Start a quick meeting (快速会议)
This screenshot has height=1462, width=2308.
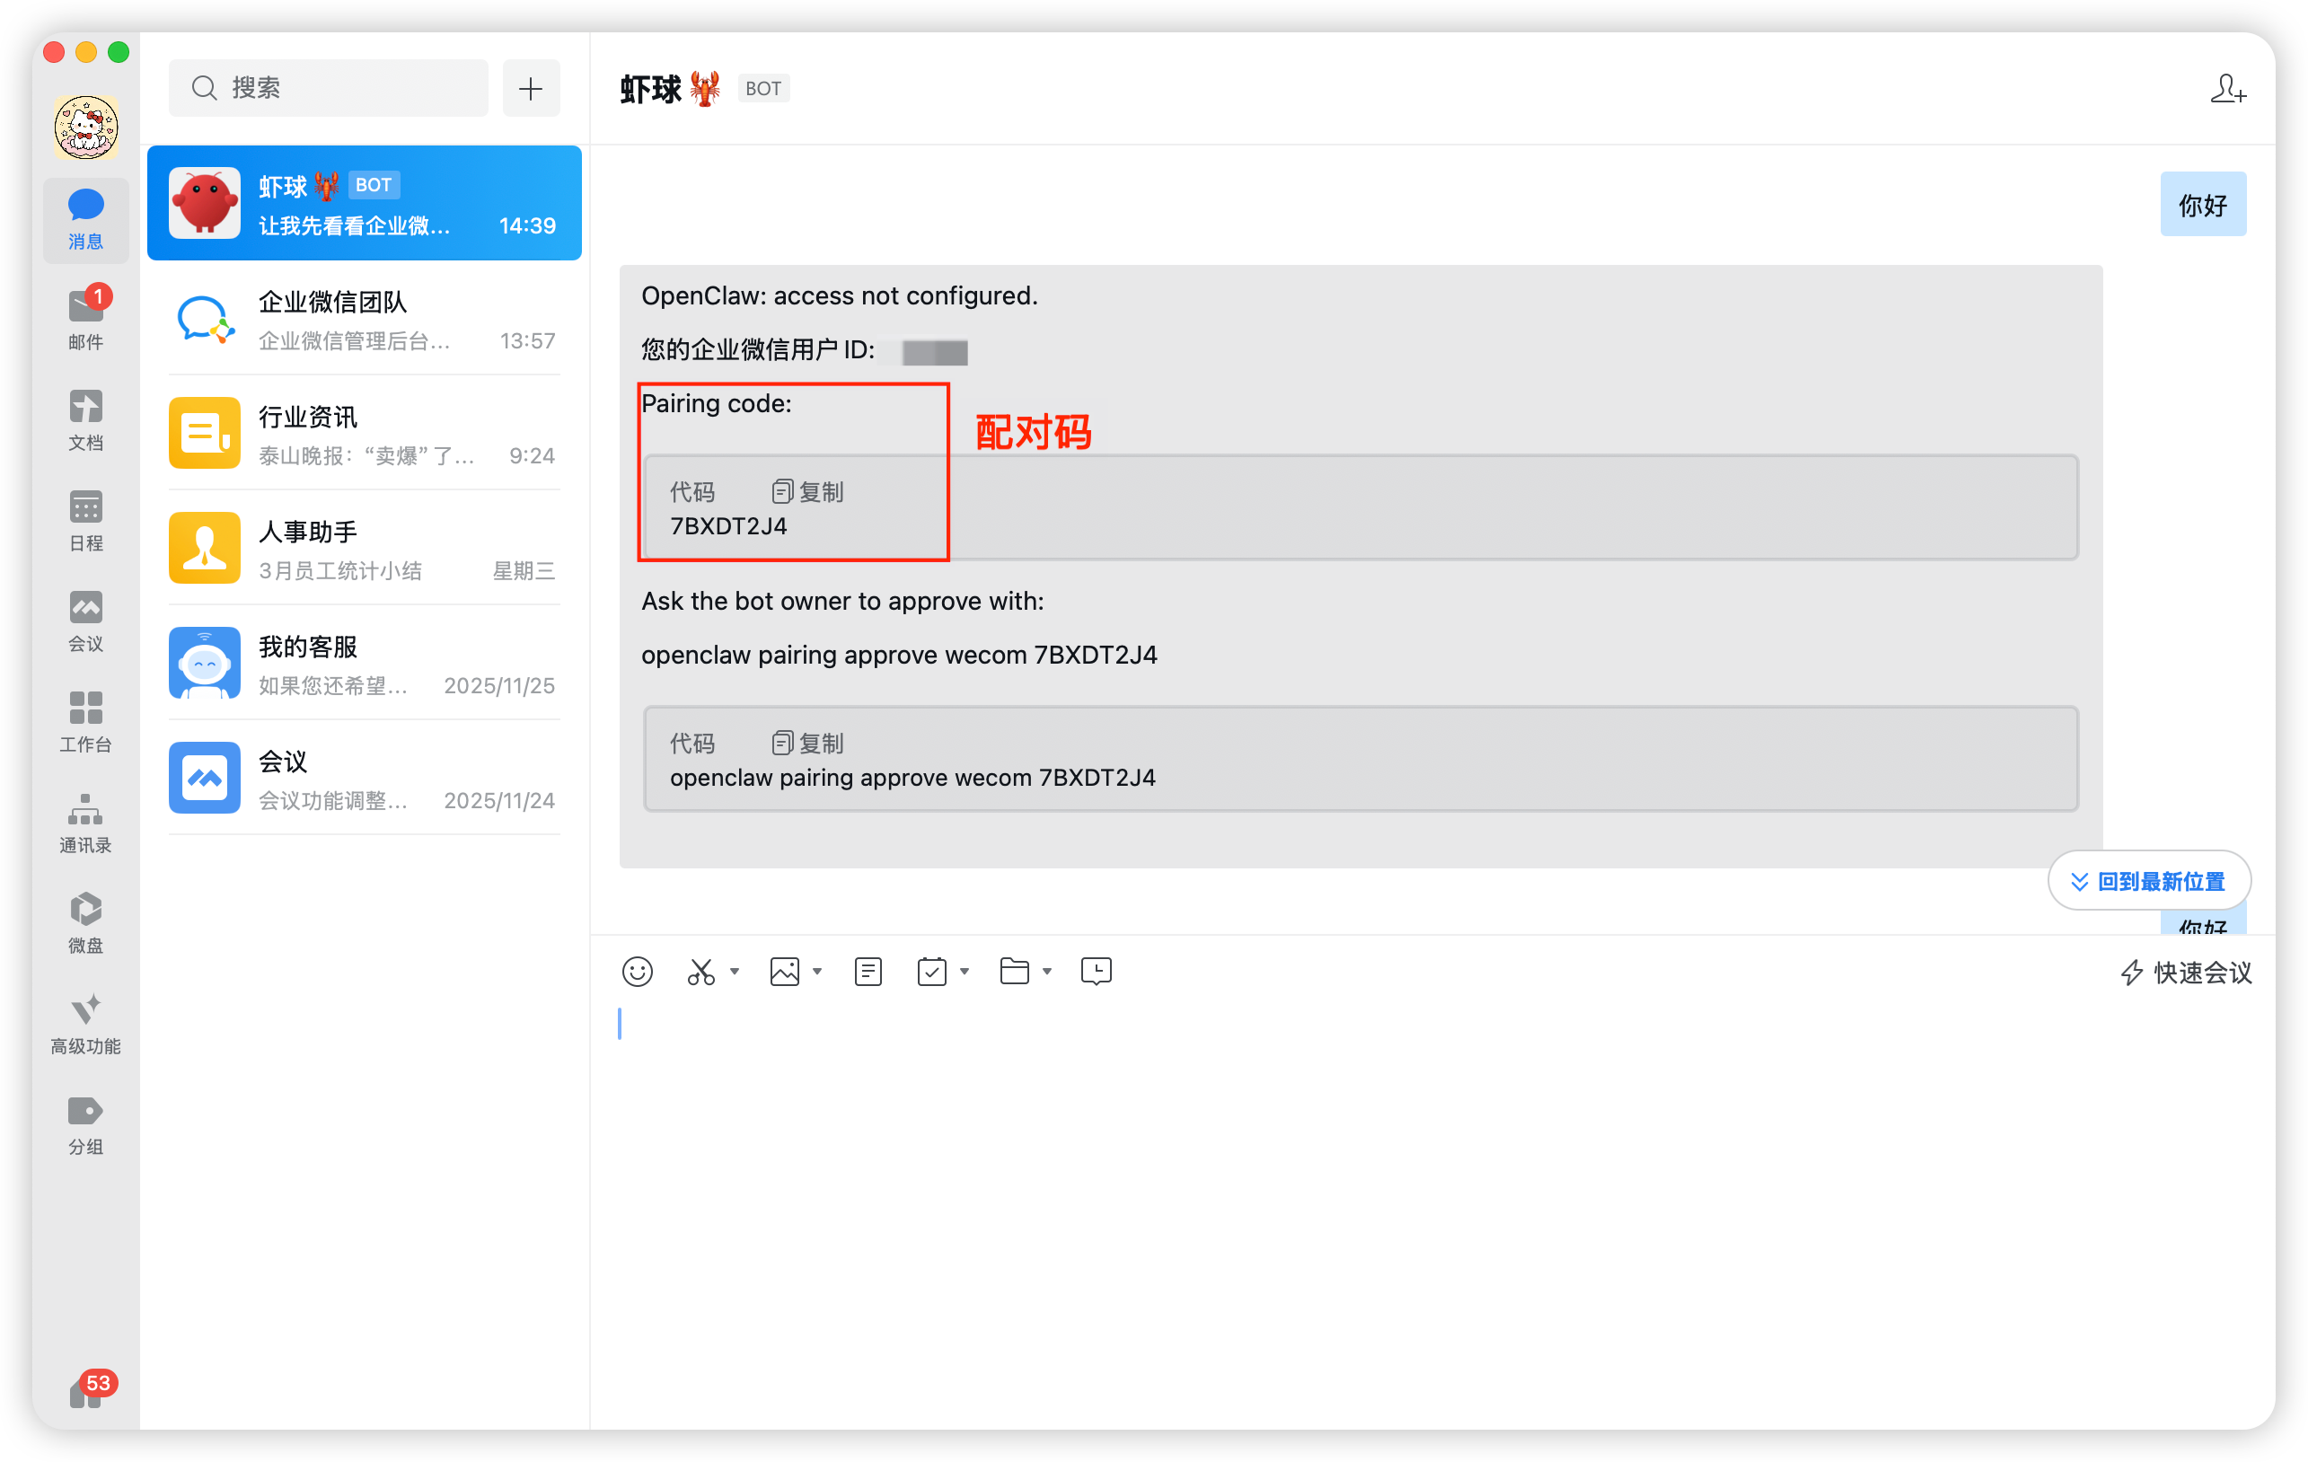coord(2186,972)
